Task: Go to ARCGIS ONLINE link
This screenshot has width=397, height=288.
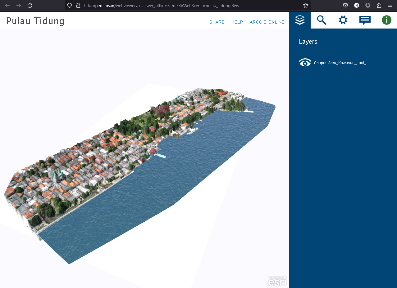Action: pos(267,22)
